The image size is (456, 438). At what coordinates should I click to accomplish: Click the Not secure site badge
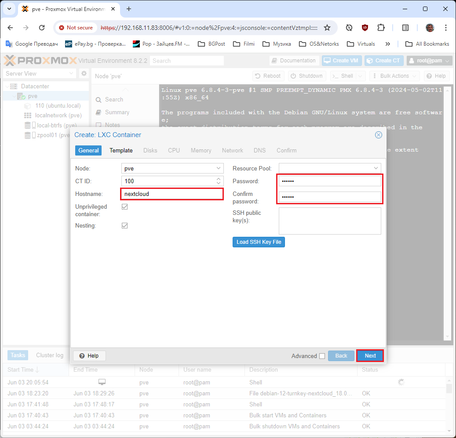76,28
